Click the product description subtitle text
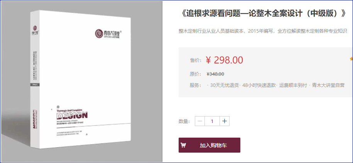The width and height of the screenshot is (353, 163). [x=263, y=31]
